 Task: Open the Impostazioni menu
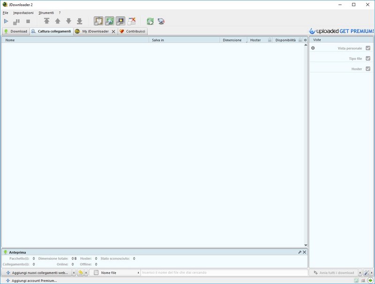(23, 13)
